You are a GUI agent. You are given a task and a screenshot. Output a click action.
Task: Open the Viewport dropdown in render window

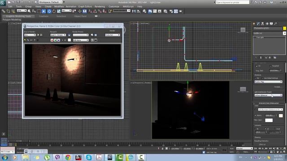point(58,35)
